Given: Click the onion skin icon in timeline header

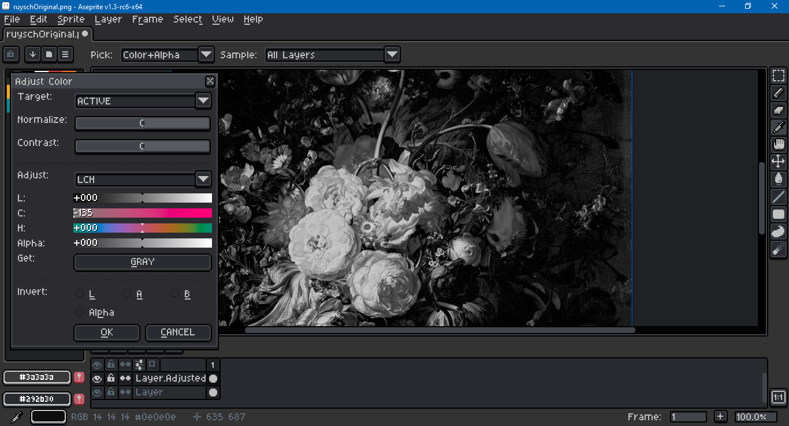Looking at the screenshot, I should click(x=152, y=364).
